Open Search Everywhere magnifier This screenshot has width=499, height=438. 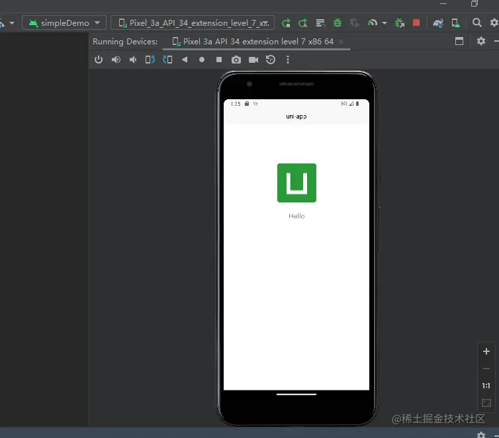tap(476, 22)
